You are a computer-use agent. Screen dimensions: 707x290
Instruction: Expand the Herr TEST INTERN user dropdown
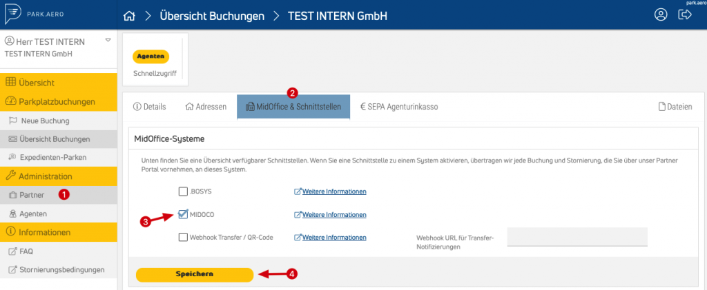tap(108, 41)
